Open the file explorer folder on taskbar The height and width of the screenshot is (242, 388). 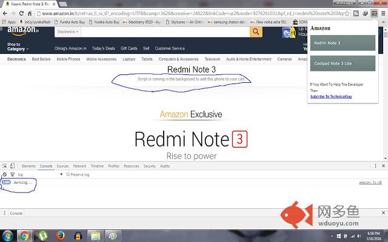96,236
